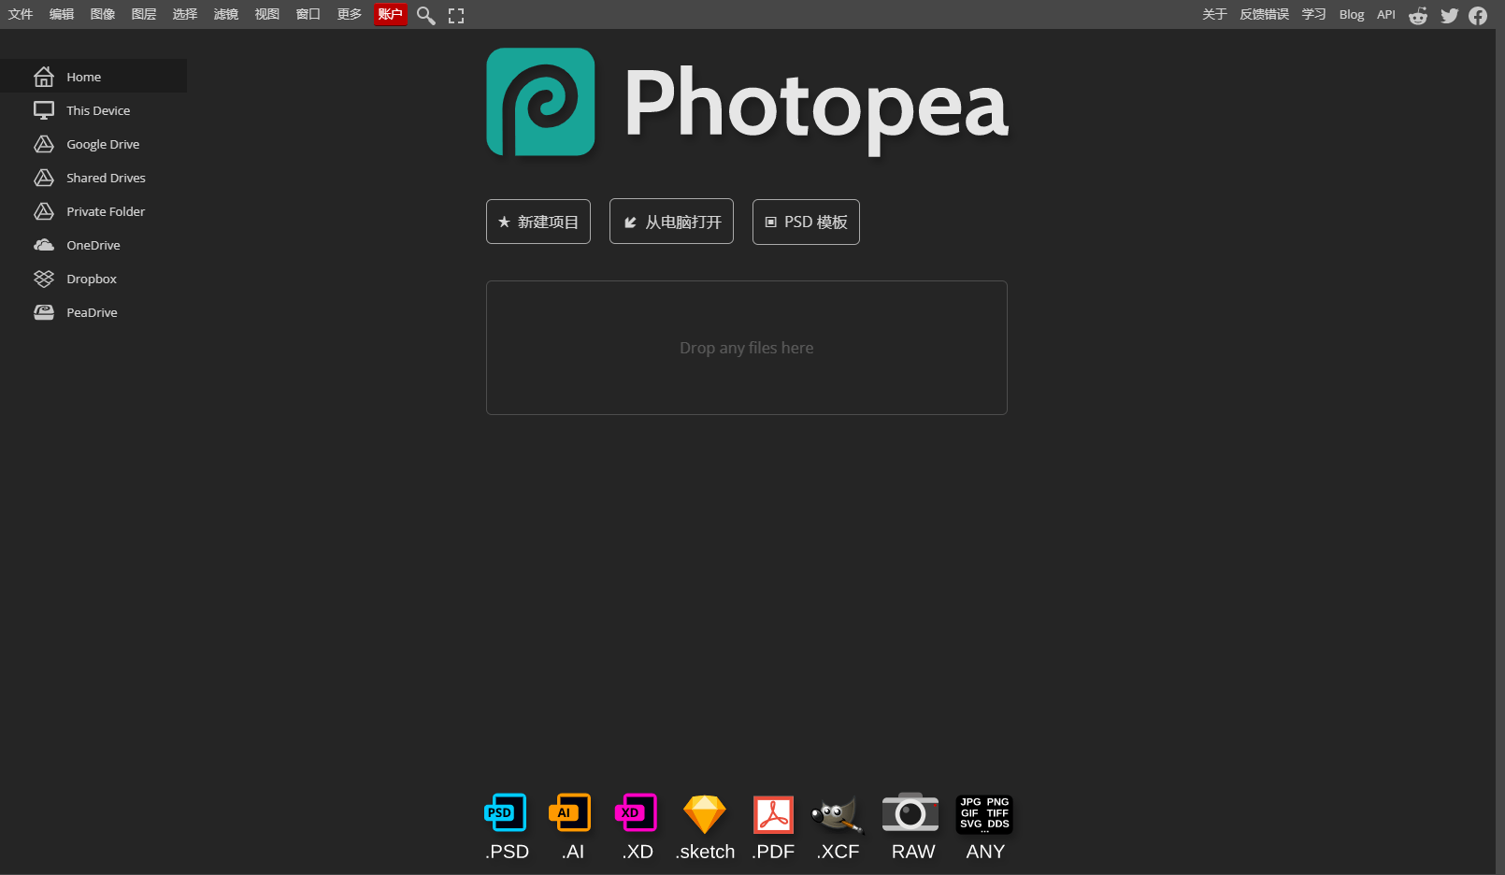
Task: Click the RAW camera icon
Action: [x=910, y=812]
